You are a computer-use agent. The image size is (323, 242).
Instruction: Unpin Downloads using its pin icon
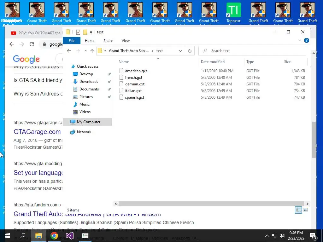109,82
